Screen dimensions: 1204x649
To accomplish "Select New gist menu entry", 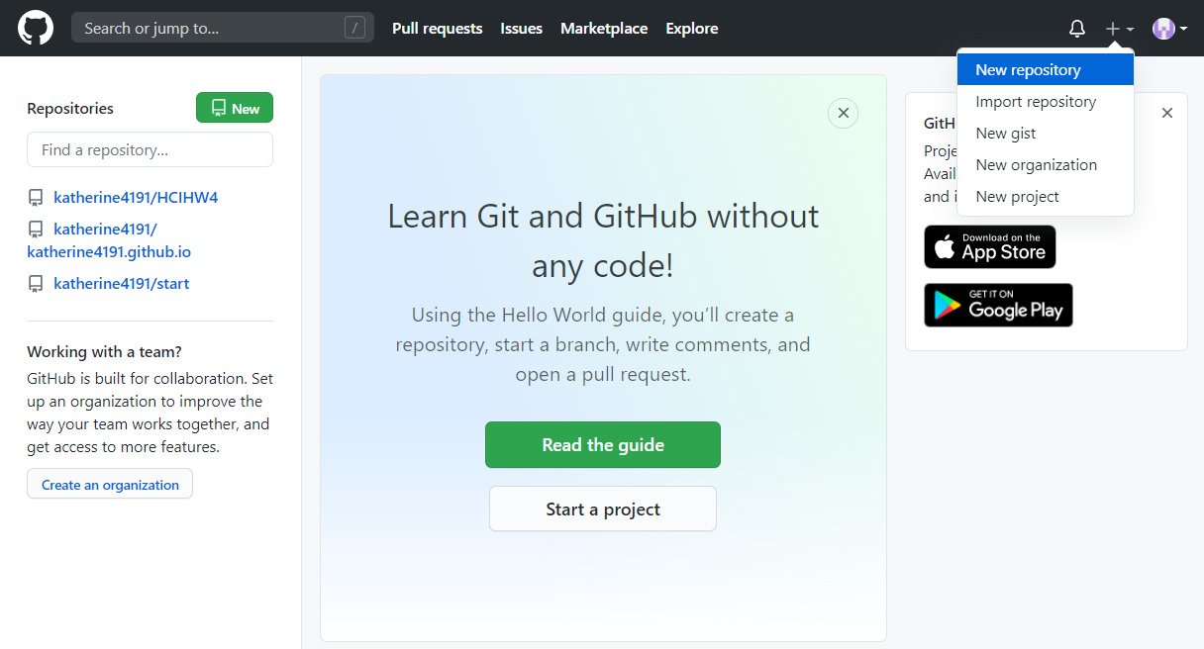I will click(x=1046, y=133).
